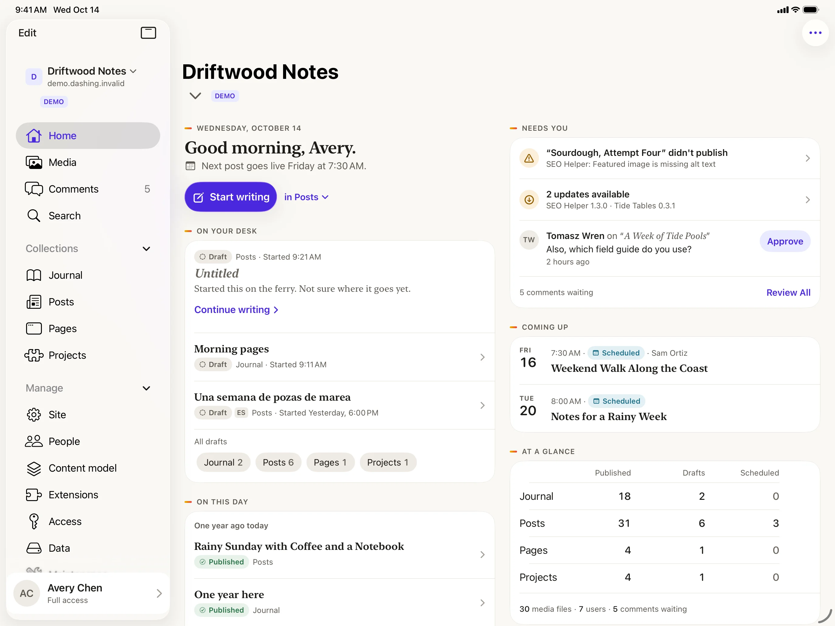835x626 pixels.
Task: Open scheduled Weekend Walk Along the Coast
Action: (x=665, y=360)
